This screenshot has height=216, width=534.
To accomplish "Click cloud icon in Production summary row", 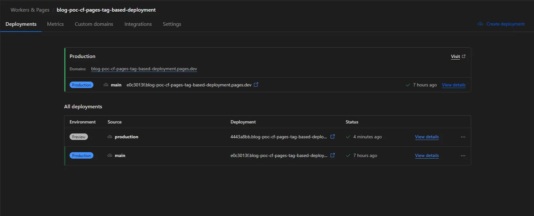I will click(106, 85).
